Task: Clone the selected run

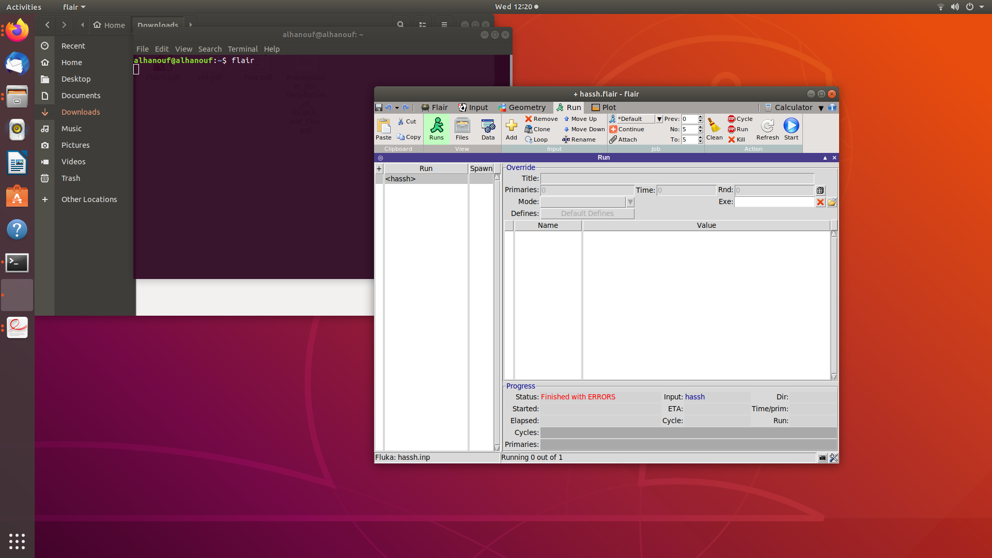Action: pos(537,129)
